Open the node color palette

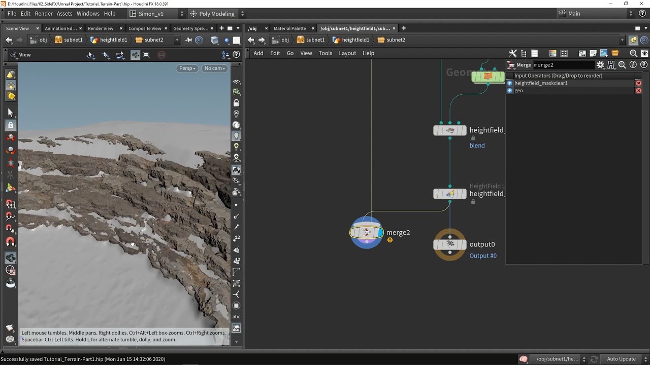pos(552,53)
